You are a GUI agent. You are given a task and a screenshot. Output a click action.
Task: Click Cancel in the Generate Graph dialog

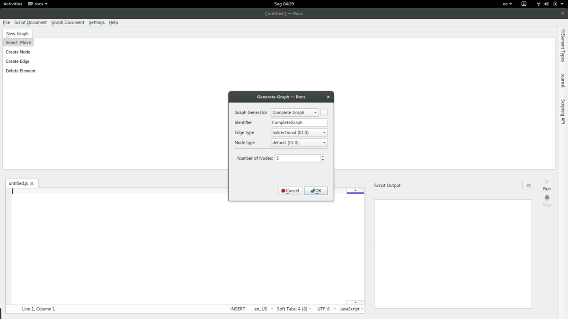(290, 191)
